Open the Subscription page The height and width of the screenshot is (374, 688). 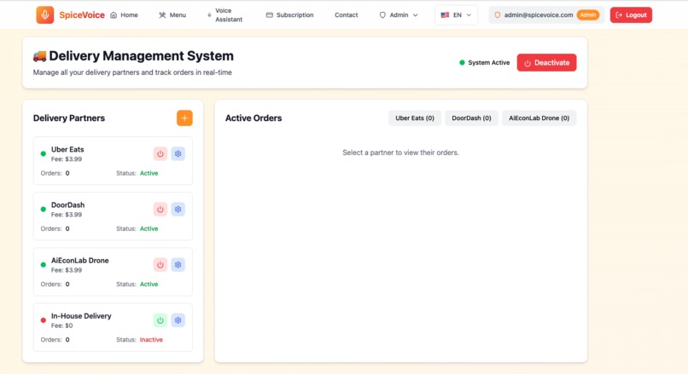pyautogui.click(x=289, y=14)
